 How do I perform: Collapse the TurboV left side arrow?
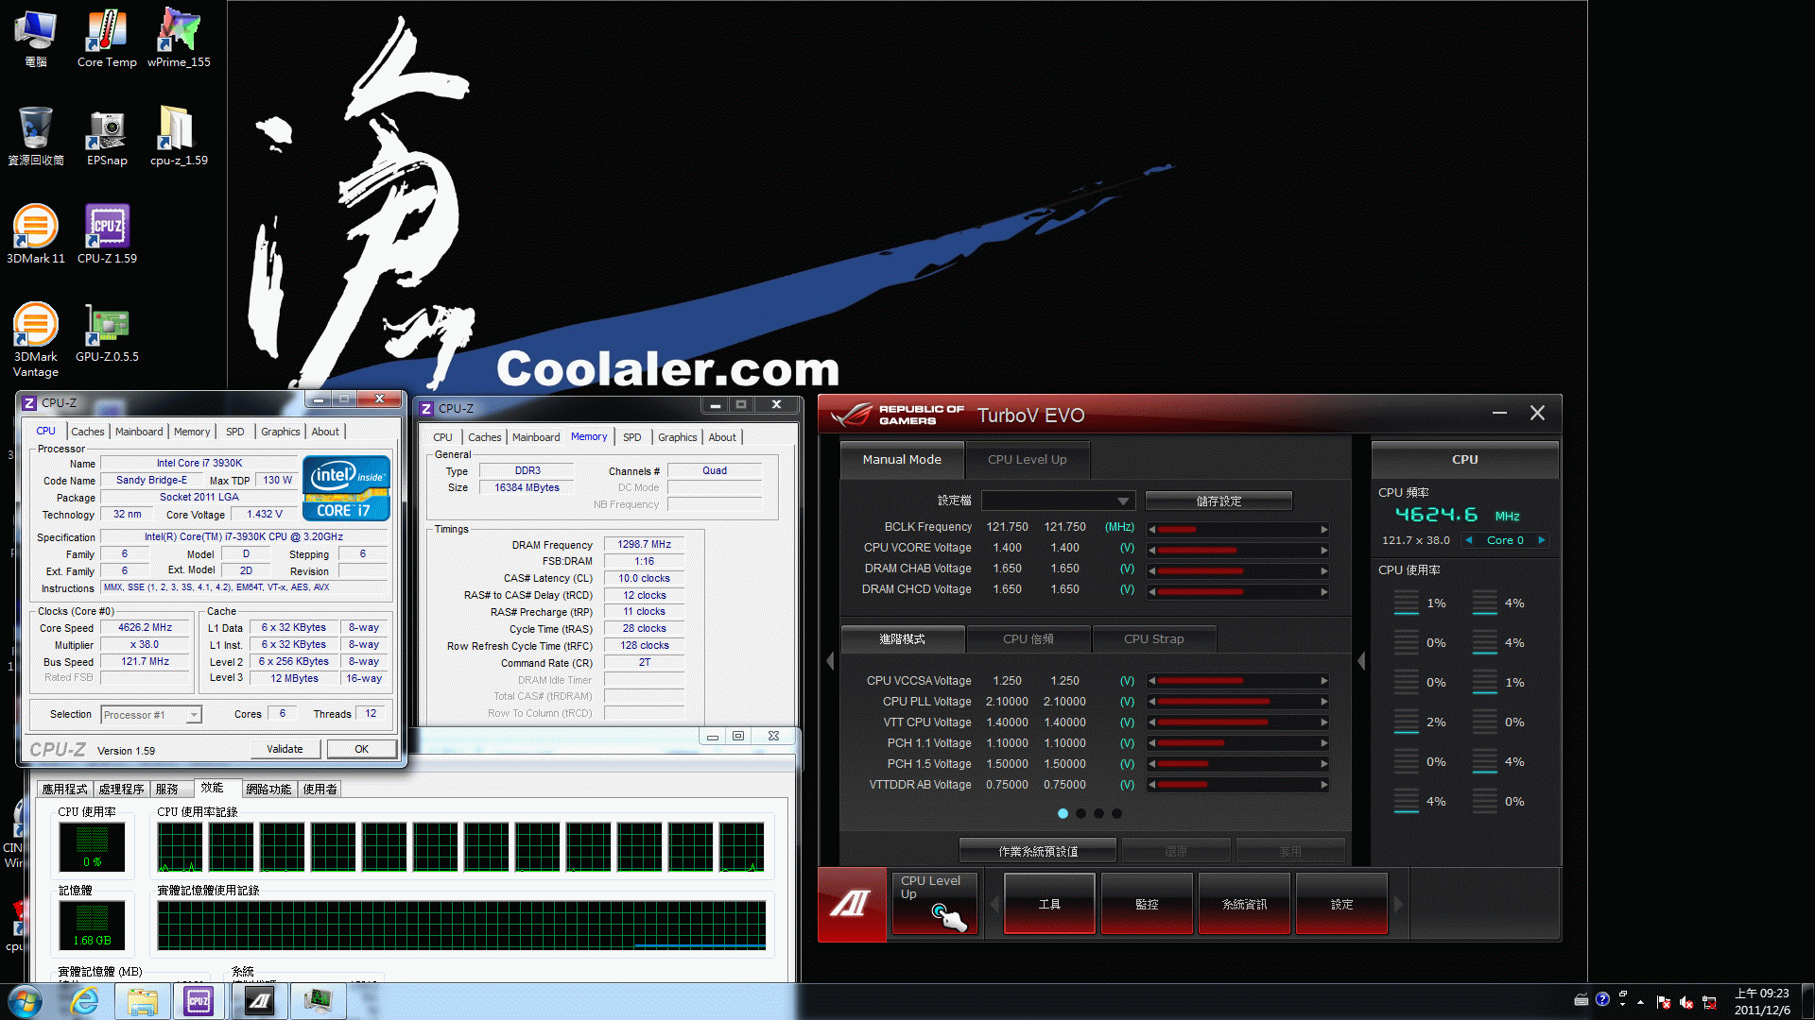click(830, 661)
